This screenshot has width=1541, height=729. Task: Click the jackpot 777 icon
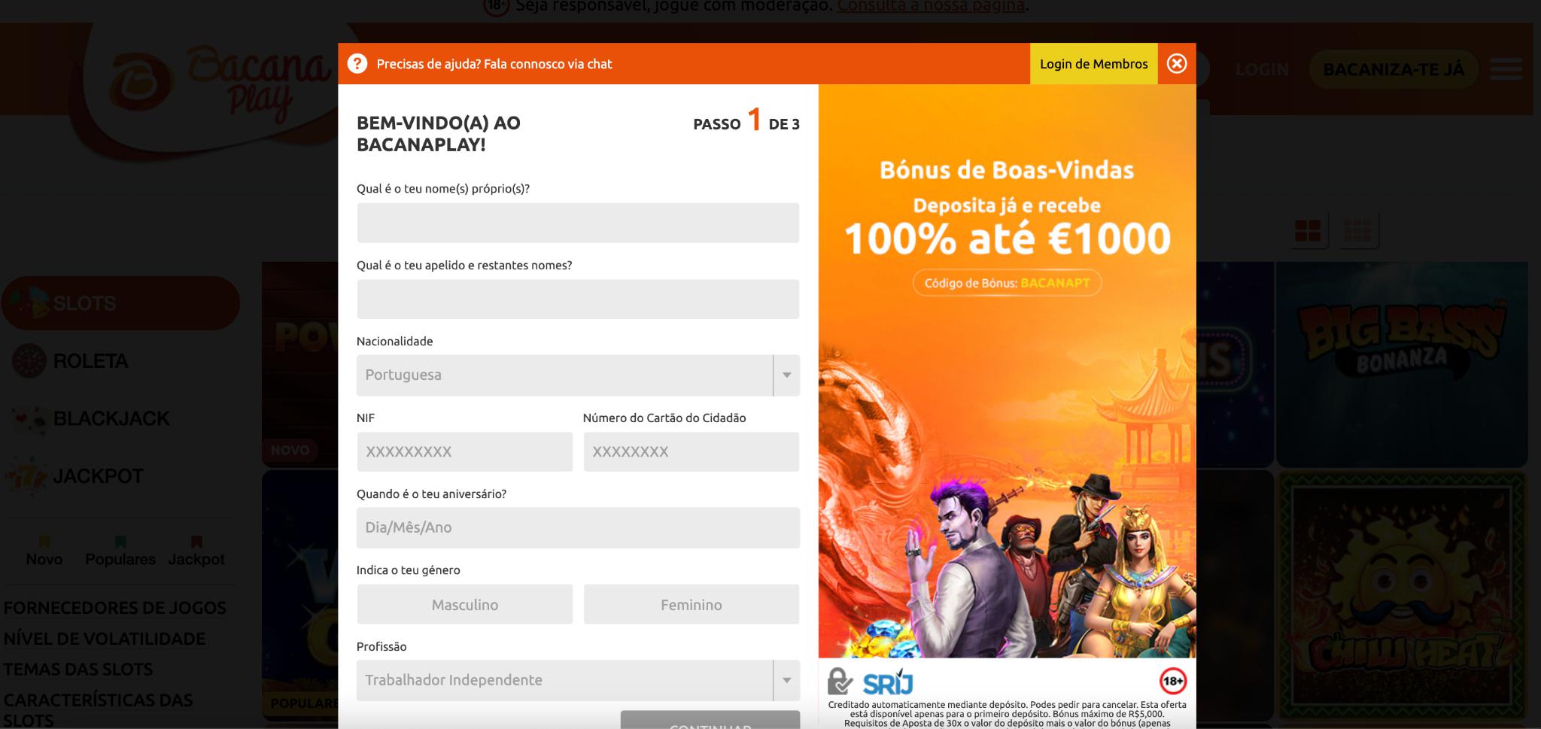click(27, 476)
